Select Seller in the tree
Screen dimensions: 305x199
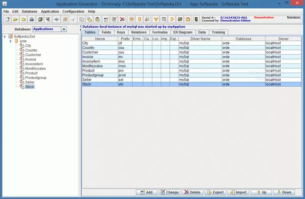[x=30, y=82]
